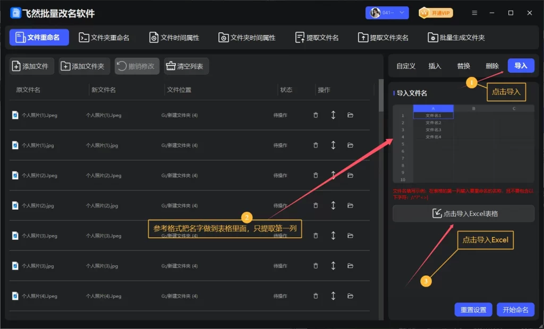
Task: Click the 开通VIP button
Action: pos(436,13)
